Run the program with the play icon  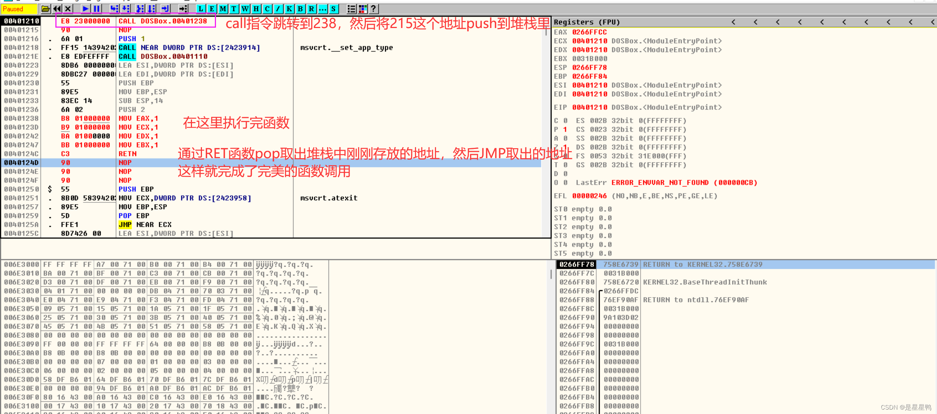[86, 8]
